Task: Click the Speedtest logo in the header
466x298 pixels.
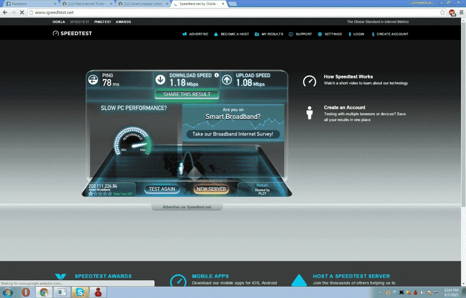Action: point(72,33)
